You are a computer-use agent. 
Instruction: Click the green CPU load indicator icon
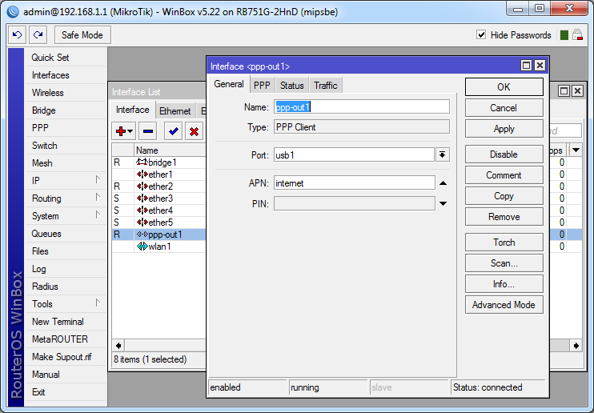[564, 35]
